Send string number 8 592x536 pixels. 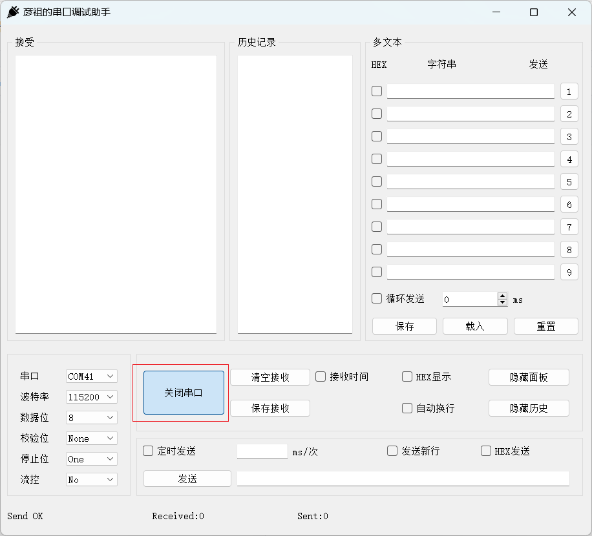click(x=569, y=250)
